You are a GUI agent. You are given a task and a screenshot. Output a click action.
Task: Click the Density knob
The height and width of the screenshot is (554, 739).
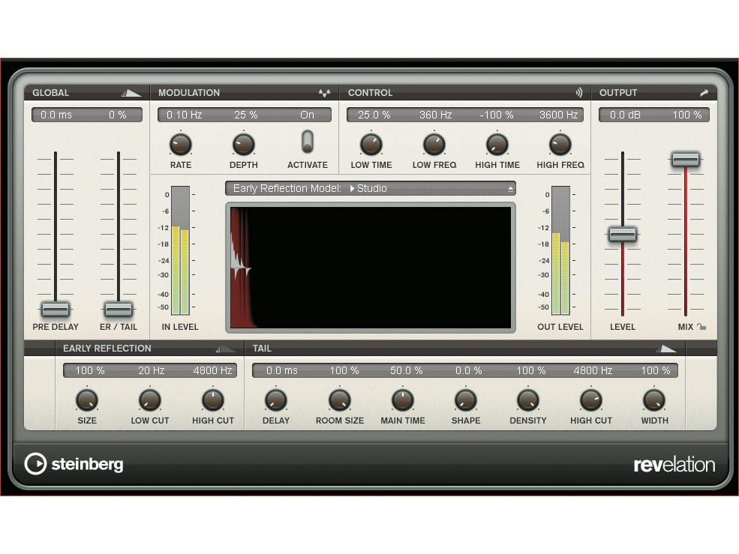pos(528,400)
